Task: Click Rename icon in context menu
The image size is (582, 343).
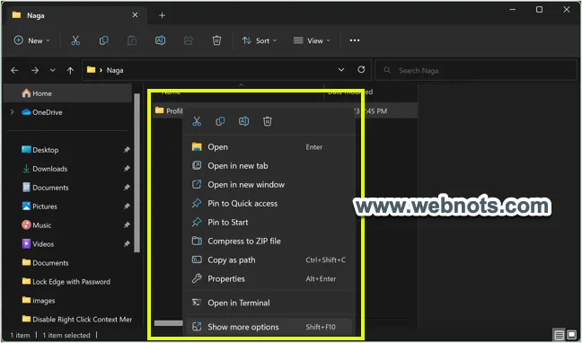Action: coord(244,121)
